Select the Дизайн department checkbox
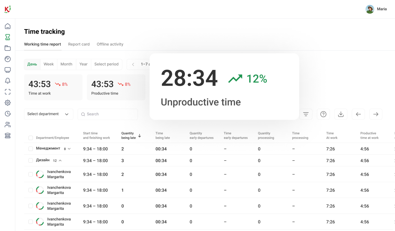 click(x=30, y=160)
